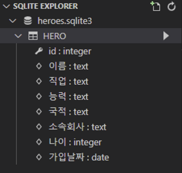Select the id : integer column

pyautogui.click(x=70, y=51)
